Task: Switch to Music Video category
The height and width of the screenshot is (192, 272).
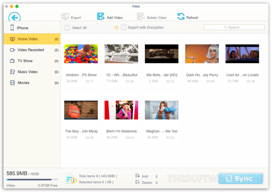Action: click(32, 72)
